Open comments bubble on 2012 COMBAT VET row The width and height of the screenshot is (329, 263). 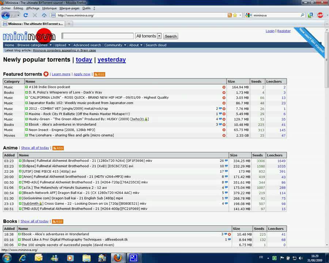pyautogui.click(x=220, y=108)
